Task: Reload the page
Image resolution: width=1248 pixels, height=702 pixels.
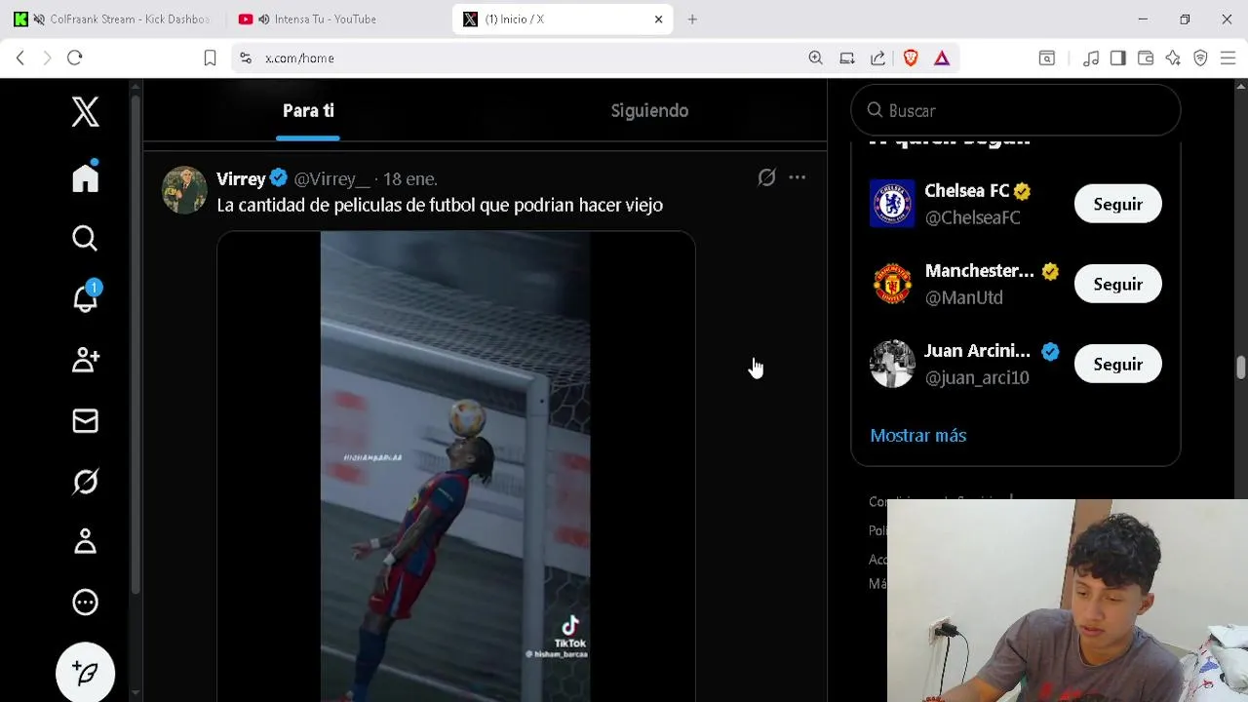Action: 74,58
